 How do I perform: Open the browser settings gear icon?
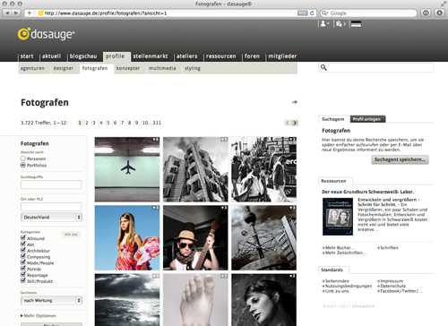click(439, 13)
